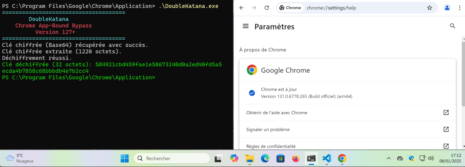Open Windows Security tray icon

tap(411, 159)
